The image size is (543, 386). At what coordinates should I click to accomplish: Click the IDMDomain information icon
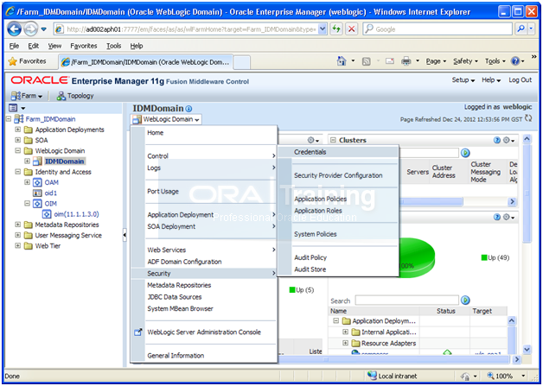[x=188, y=109]
